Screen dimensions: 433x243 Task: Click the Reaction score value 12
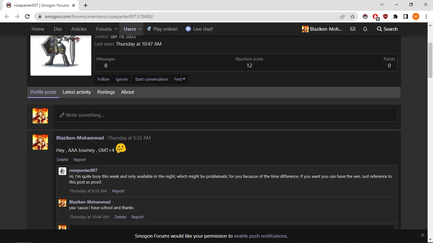pyautogui.click(x=249, y=65)
